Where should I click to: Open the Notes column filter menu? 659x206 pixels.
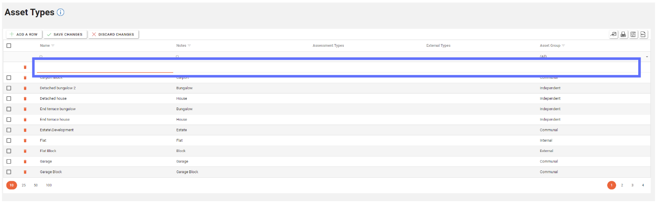coord(189,45)
